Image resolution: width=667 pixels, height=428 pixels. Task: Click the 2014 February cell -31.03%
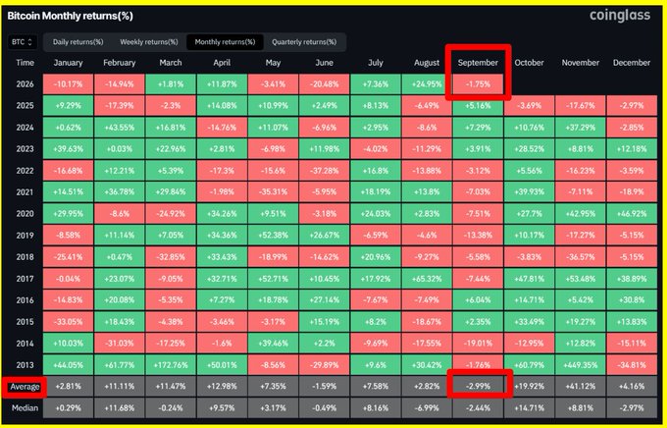[x=119, y=344]
